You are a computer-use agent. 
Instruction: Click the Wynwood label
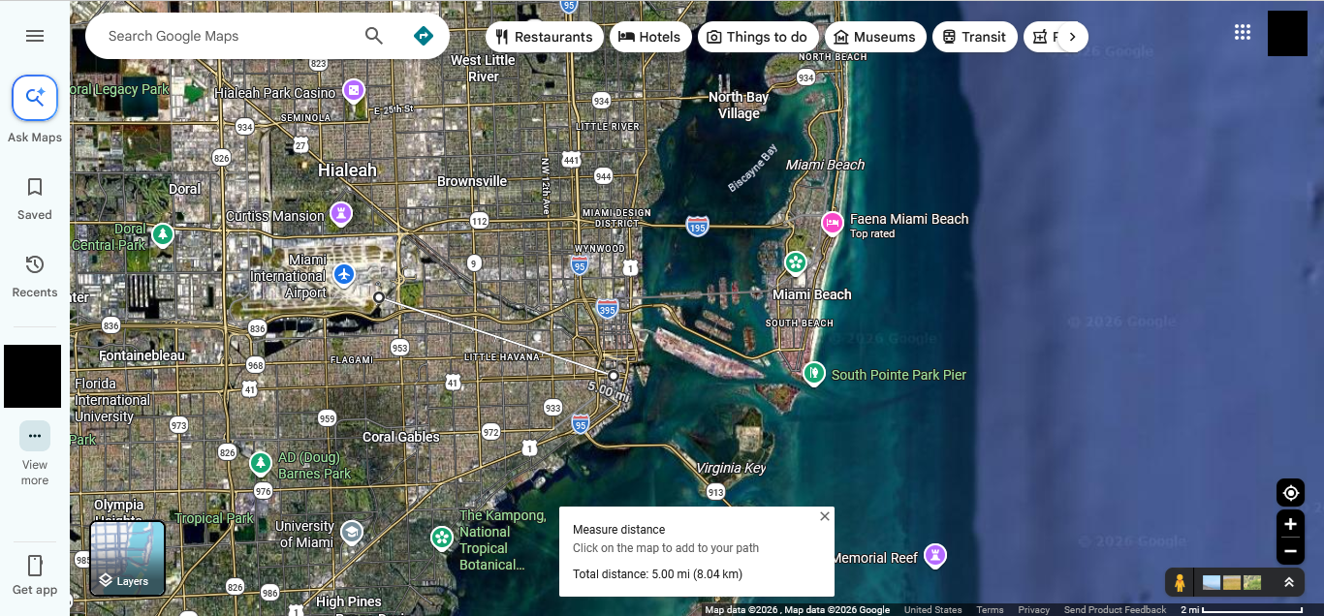[x=600, y=248]
